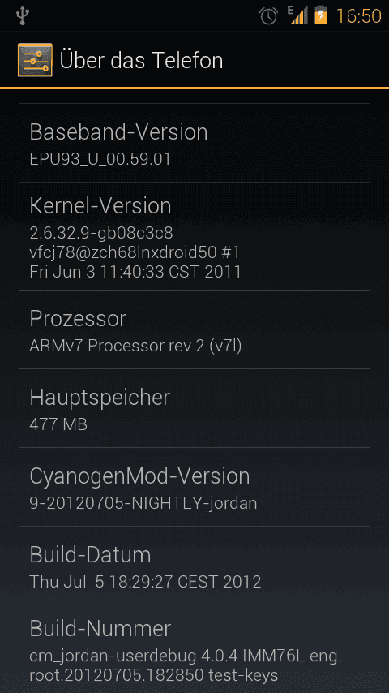The height and width of the screenshot is (693, 389).
Task: Tap the cm_jordan-userdebug build string
Action: (113, 656)
